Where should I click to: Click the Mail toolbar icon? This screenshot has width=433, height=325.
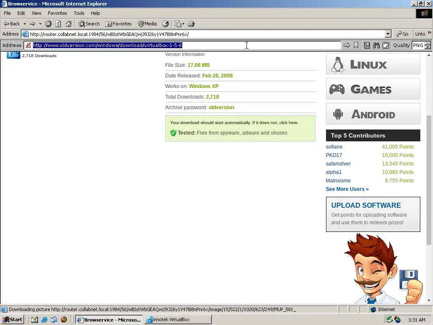click(178, 24)
